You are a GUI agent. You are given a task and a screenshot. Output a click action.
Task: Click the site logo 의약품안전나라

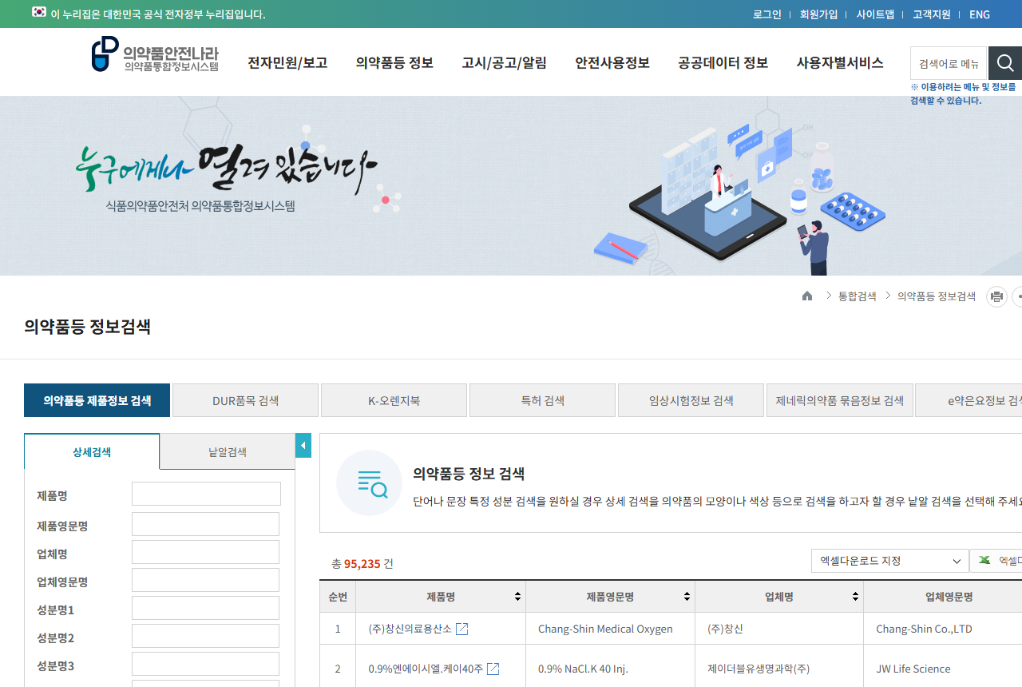[x=155, y=55]
